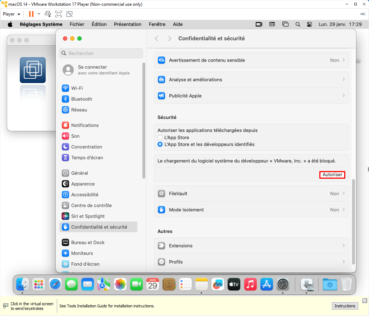The image size is (369, 316).
Task: Open the Aide menu
Action: coord(178,24)
